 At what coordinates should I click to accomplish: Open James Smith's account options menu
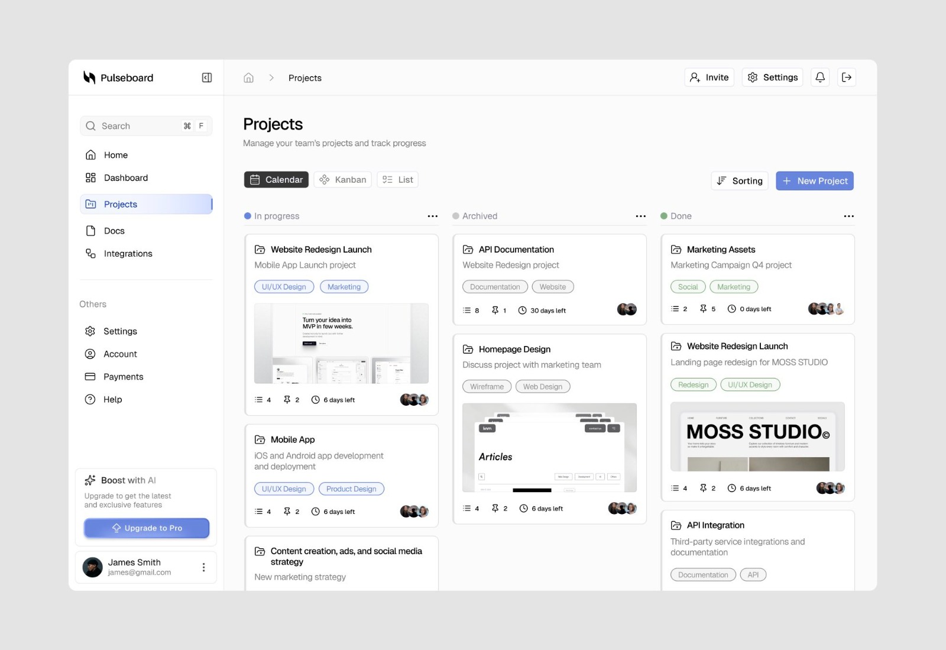click(x=204, y=567)
